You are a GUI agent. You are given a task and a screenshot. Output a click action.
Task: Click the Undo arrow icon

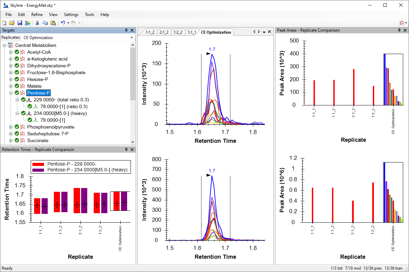click(63, 23)
